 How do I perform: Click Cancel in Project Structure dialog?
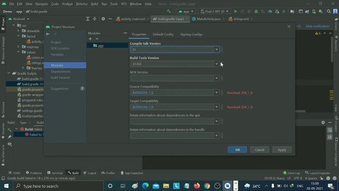click(x=260, y=150)
